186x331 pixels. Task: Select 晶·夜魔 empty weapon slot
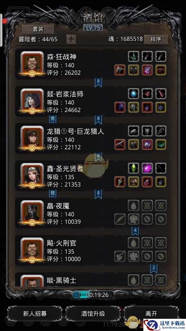click(x=120, y=219)
